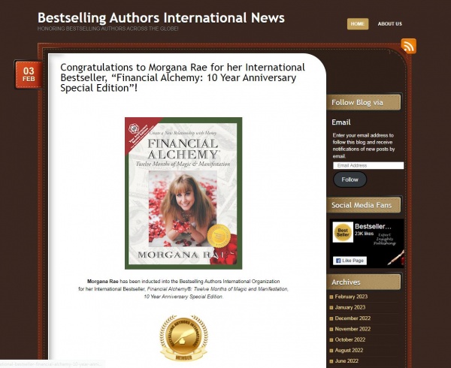451x368 pixels.
Task: Open the August 2022 archive
Action: (x=349, y=350)
